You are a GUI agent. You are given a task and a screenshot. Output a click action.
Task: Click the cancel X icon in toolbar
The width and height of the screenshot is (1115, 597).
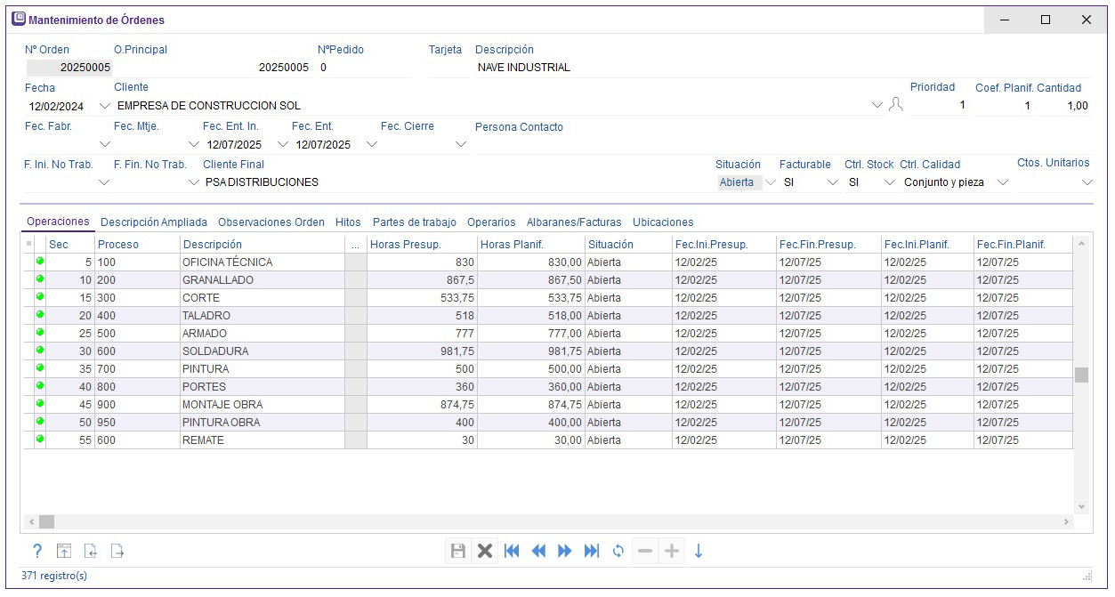[485, 551]
